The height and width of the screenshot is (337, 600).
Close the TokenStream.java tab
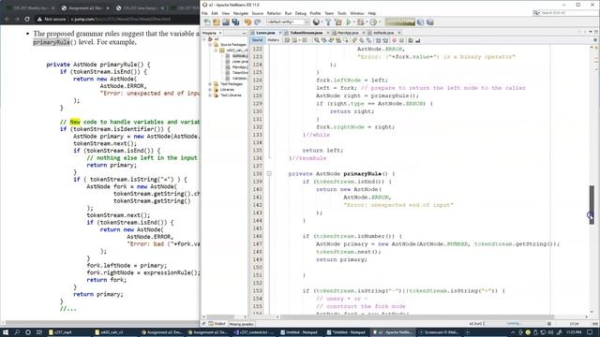pos(328,33)
